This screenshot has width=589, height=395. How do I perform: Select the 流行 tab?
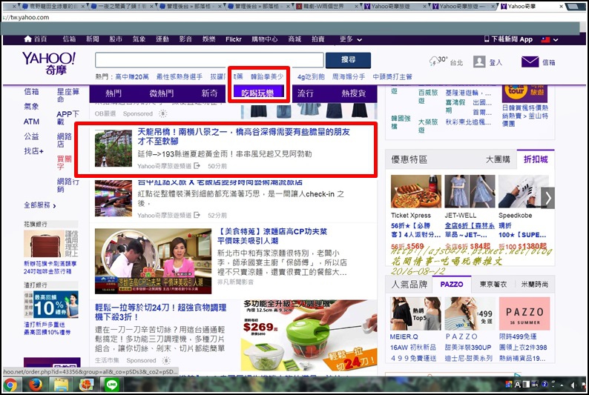pyautogui.click(x=305, y=93)
